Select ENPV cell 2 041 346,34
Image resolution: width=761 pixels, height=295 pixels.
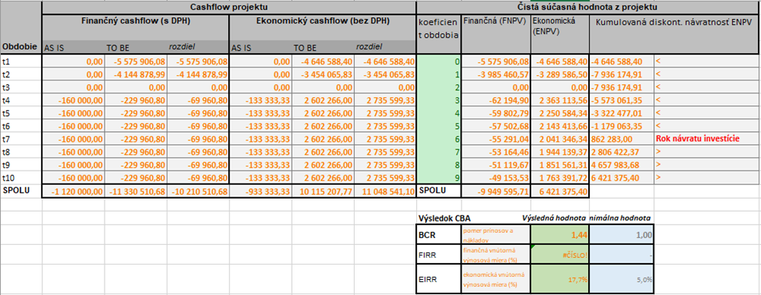click(x=559, y=139)
